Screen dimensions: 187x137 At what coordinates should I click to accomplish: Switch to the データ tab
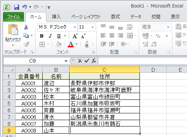tap(136, 17)
